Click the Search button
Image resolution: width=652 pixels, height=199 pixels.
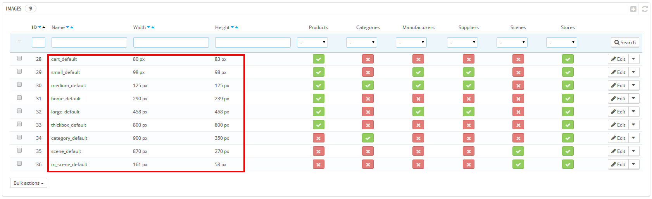pyautogui.click(x=625, y=43)
